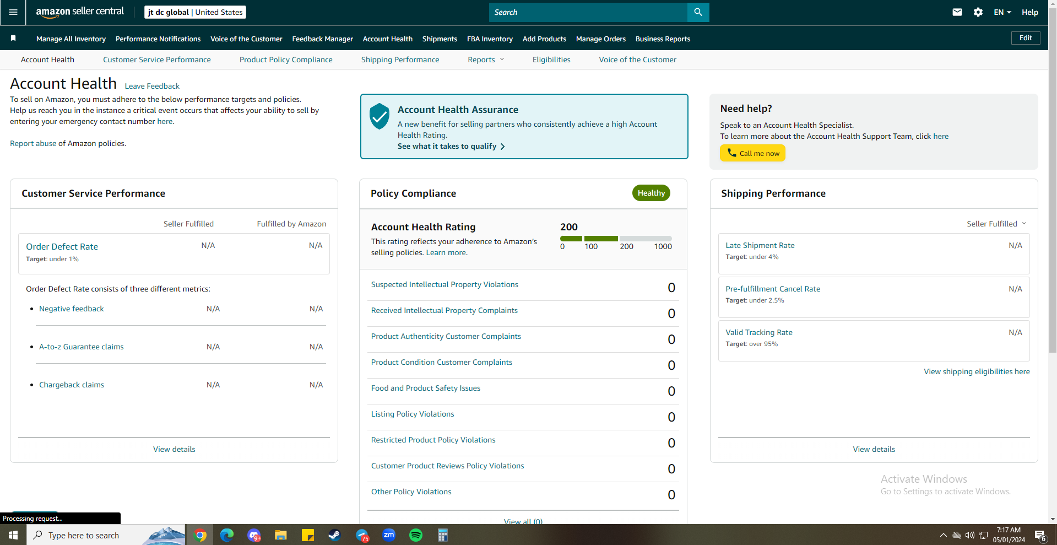1057x545 pixels.
Task: Open Restricted Product Policy Violations
Action: (433, 440)
